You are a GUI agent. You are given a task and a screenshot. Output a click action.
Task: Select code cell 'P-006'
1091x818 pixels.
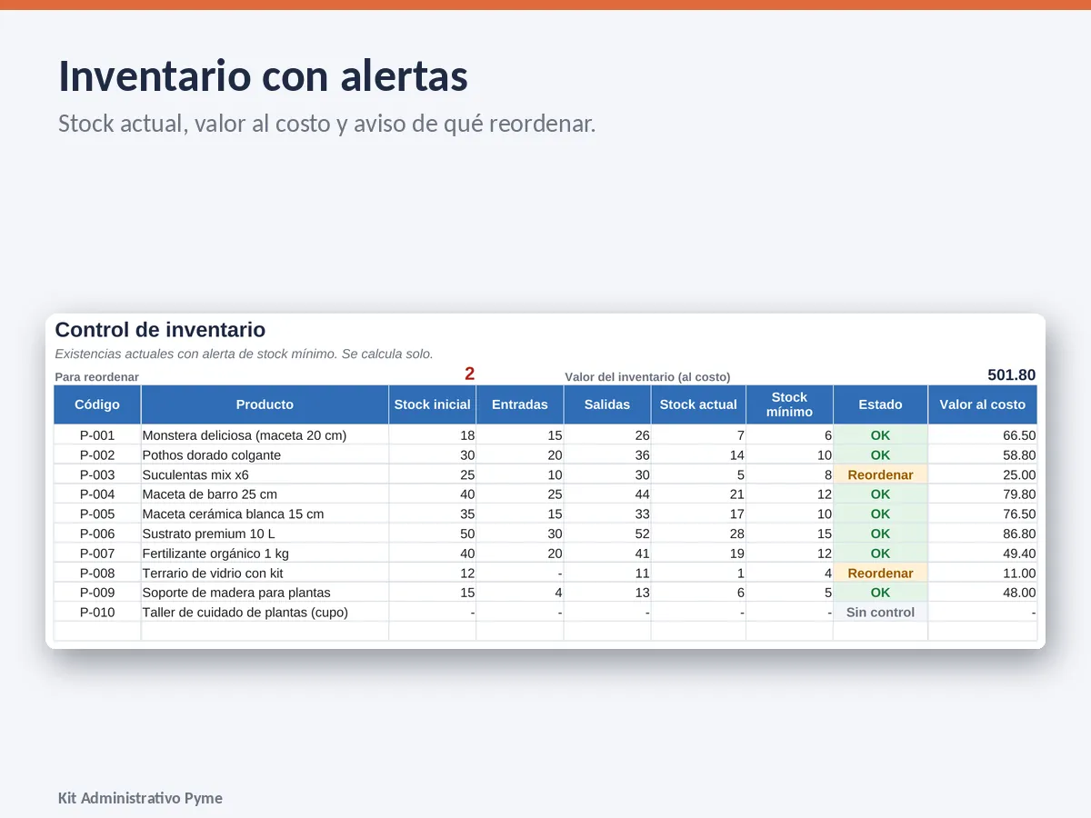97,534
